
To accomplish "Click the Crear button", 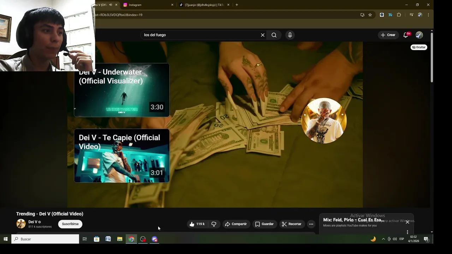I will (388, 35).
